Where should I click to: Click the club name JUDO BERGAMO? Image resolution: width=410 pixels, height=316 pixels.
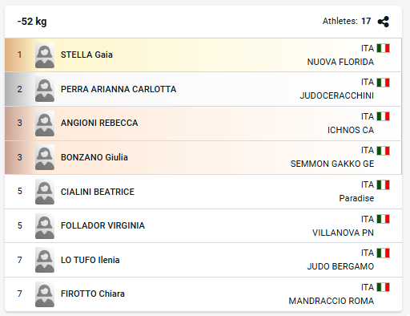pos(340,266)
